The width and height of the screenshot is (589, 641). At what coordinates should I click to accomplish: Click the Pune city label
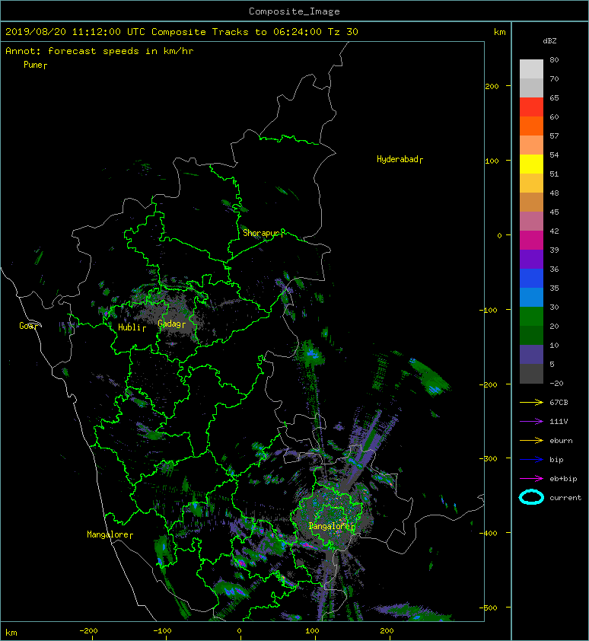coord(33,65)
